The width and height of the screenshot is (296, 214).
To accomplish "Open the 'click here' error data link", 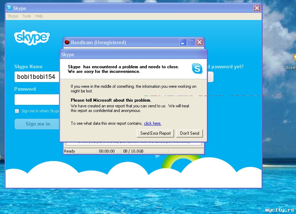I will (x=152, y=123).
